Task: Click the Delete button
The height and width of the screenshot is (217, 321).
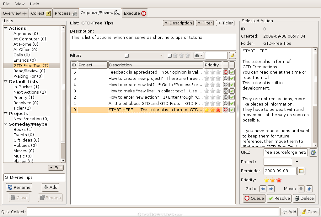Action: tap(304, 198)
